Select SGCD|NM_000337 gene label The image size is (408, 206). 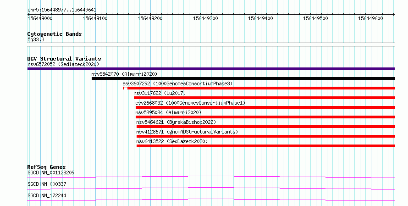(47, 184)
